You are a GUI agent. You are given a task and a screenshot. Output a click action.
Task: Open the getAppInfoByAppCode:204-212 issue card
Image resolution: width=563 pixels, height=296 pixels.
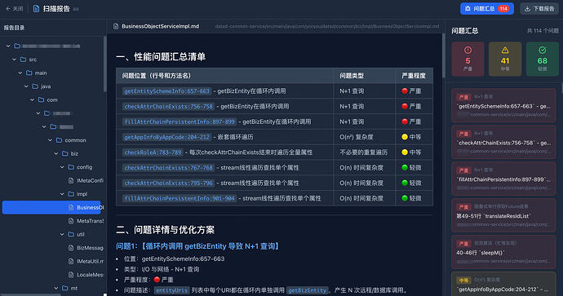coord(503,284)
